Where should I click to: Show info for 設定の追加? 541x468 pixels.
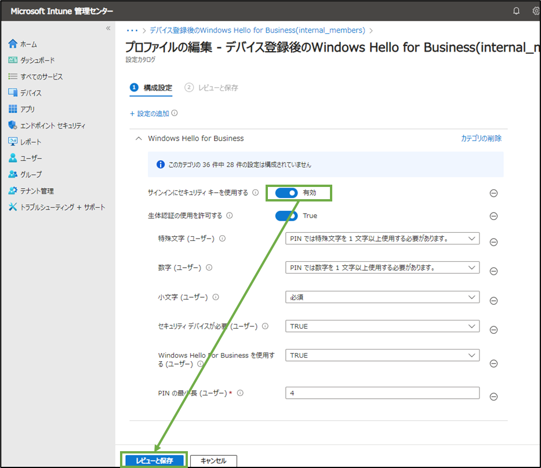coord(175,113)
